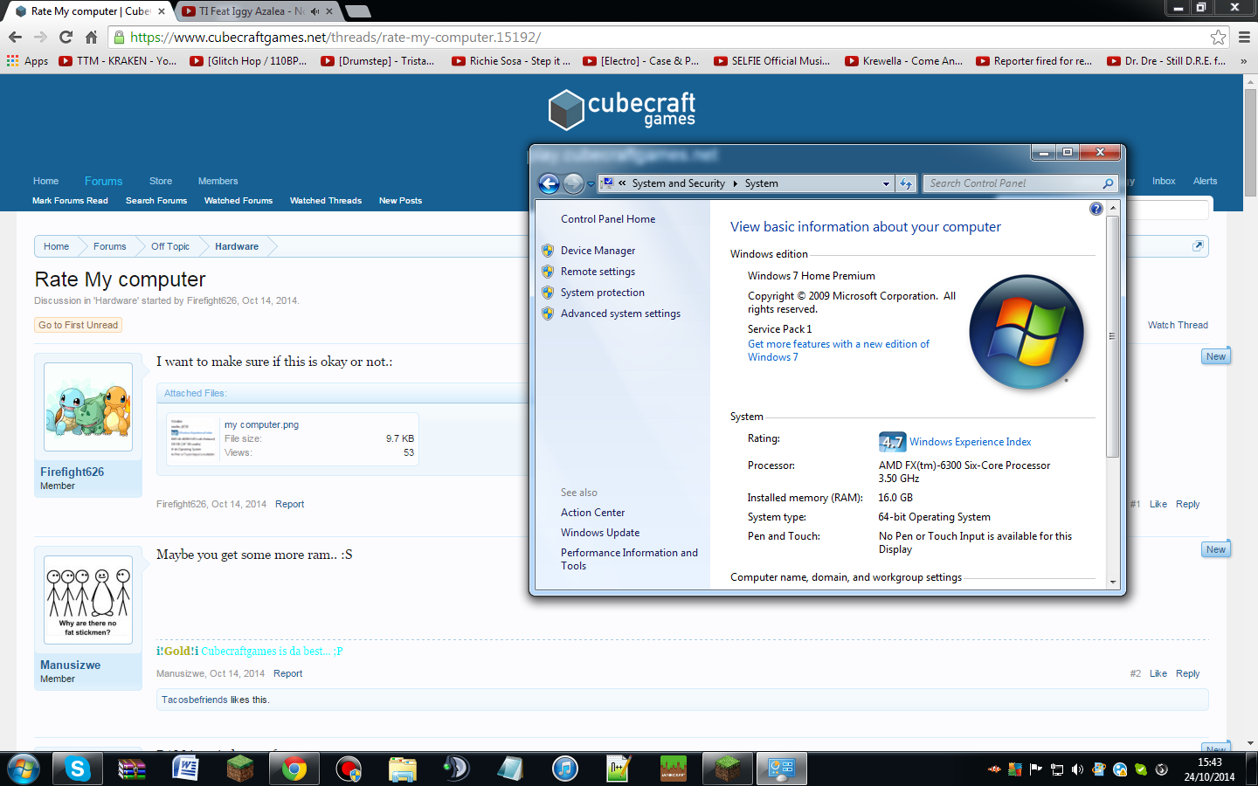Open help with the blue question icon
1258x786 pixels.
tap(1096, 209)
